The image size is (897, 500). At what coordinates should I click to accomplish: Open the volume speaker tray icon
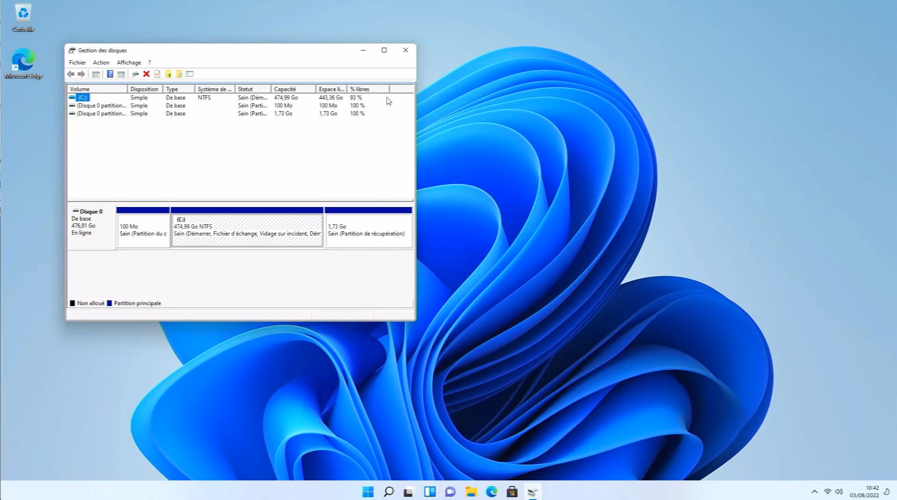[x=839, y=492]
